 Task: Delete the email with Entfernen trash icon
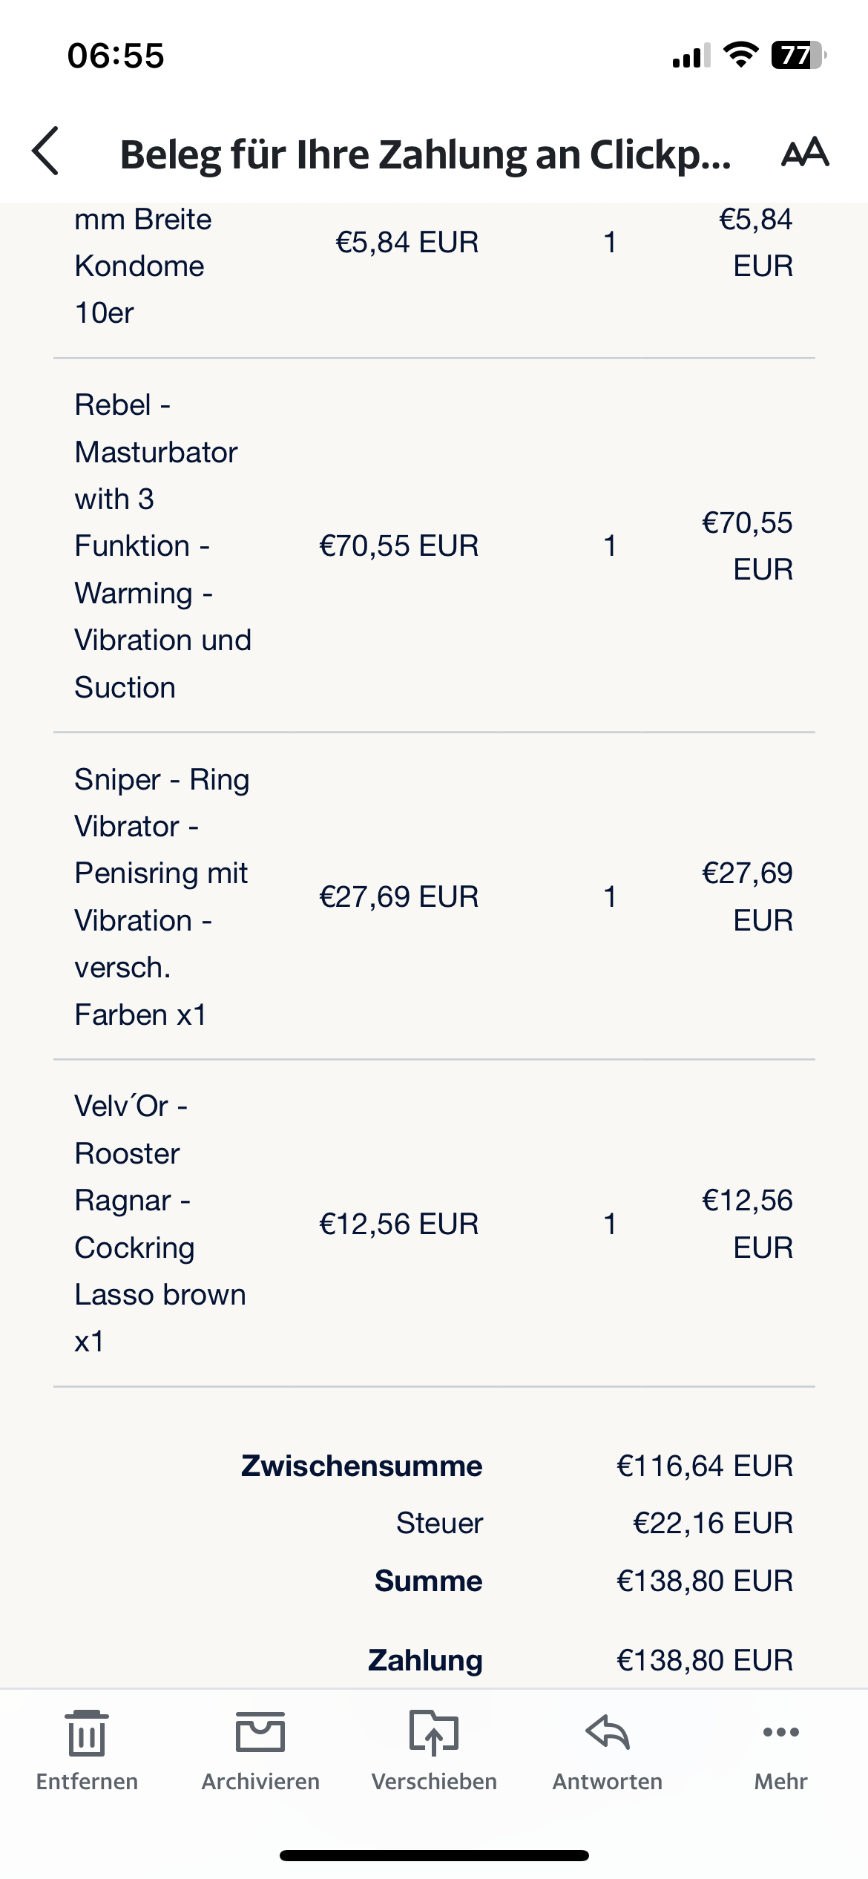87,1734
